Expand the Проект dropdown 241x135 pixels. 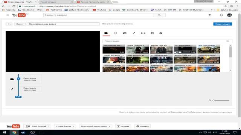(21, 24)
